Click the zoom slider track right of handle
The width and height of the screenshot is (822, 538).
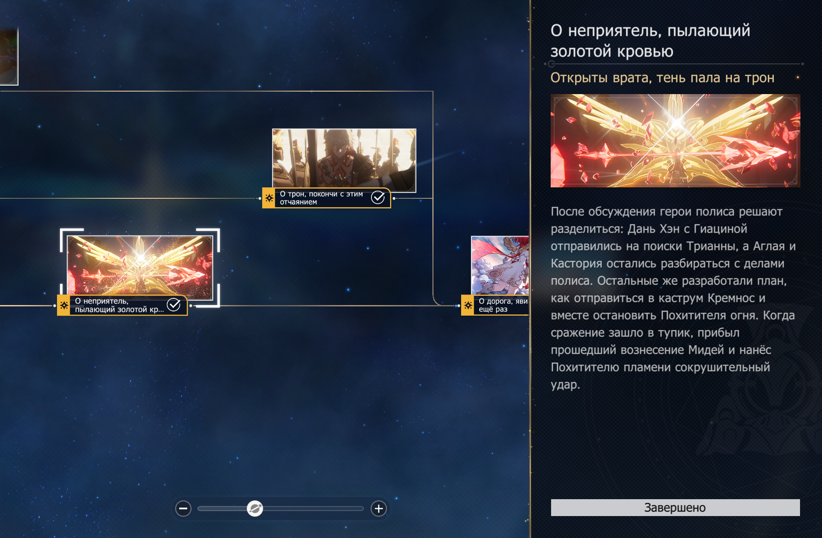click(x=313, y=508)
